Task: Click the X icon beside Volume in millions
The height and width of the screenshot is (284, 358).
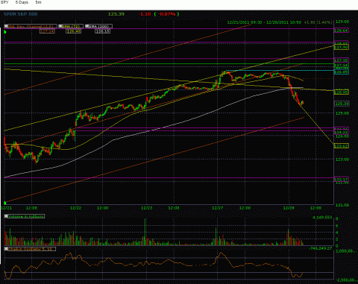Action: (6, 216)
